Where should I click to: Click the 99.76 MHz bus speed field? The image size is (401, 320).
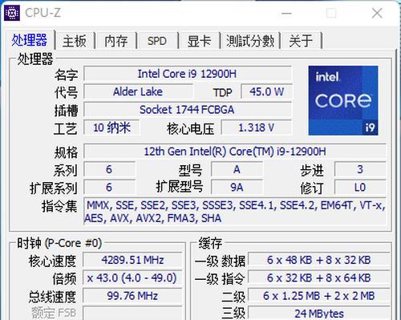tap(132, 296)
